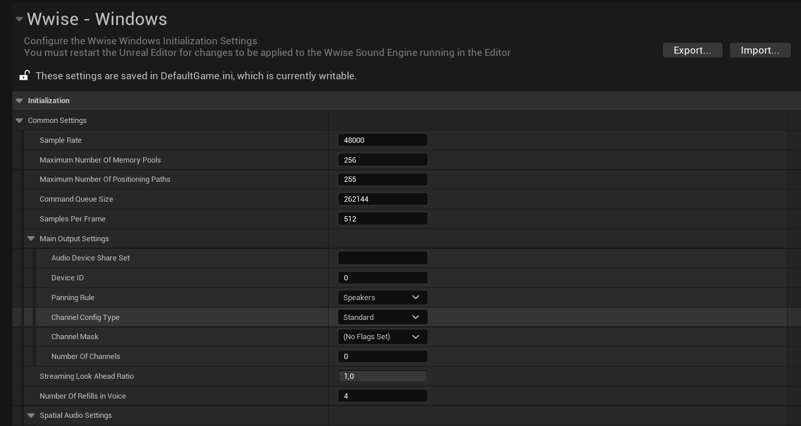Viewport: 801px width, 426px height.
Task: Select the Audio Device Share Set label
Action: [90, 258]
